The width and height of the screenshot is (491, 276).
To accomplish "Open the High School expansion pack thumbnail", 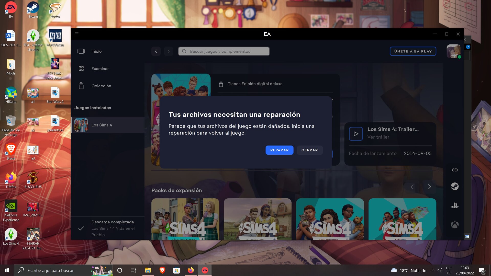I will coord(185,219).
